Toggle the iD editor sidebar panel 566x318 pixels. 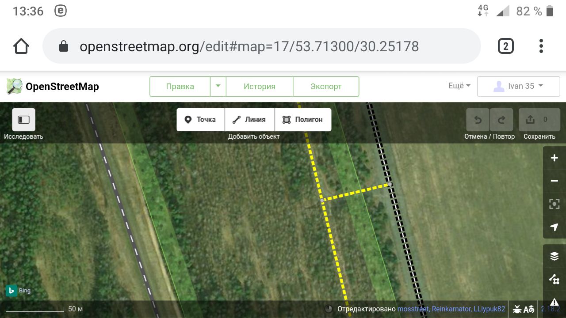coord(23,120)
